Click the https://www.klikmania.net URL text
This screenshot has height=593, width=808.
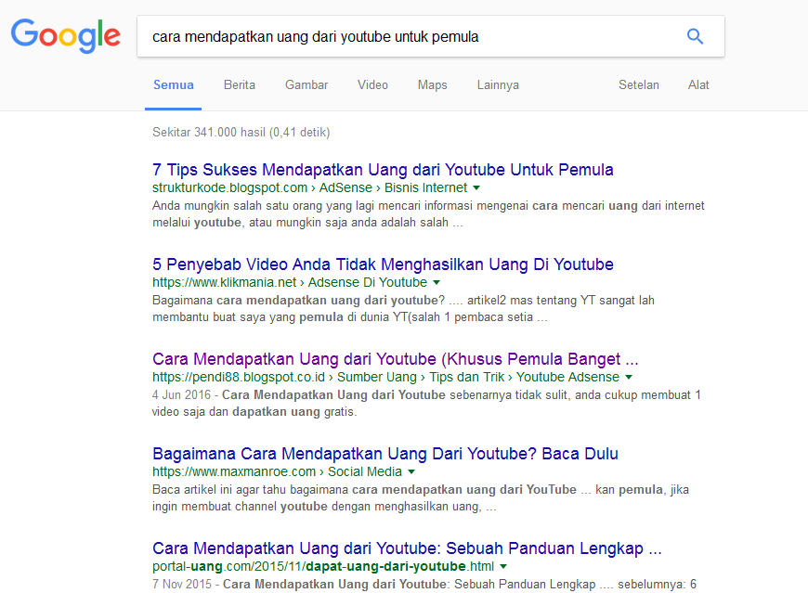point(224,283)
